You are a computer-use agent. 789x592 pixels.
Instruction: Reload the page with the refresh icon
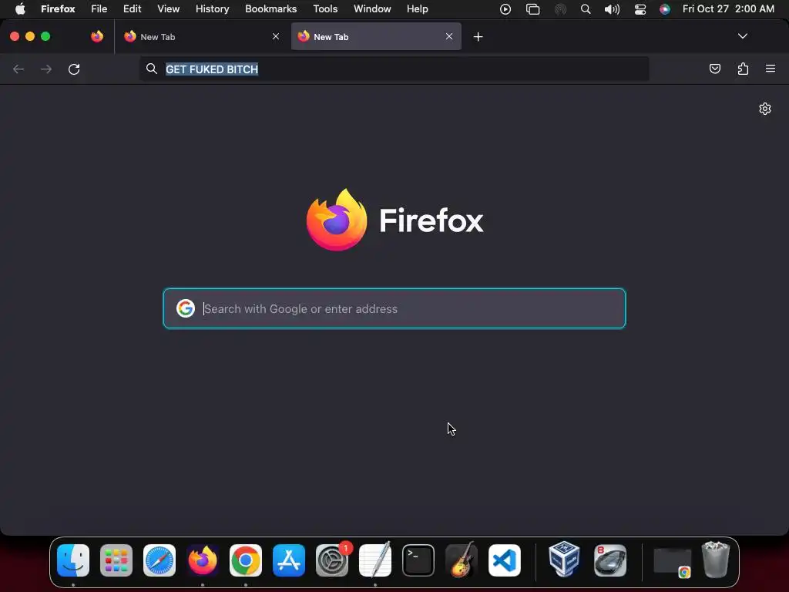pyautogui.click(x=74, y=69)
